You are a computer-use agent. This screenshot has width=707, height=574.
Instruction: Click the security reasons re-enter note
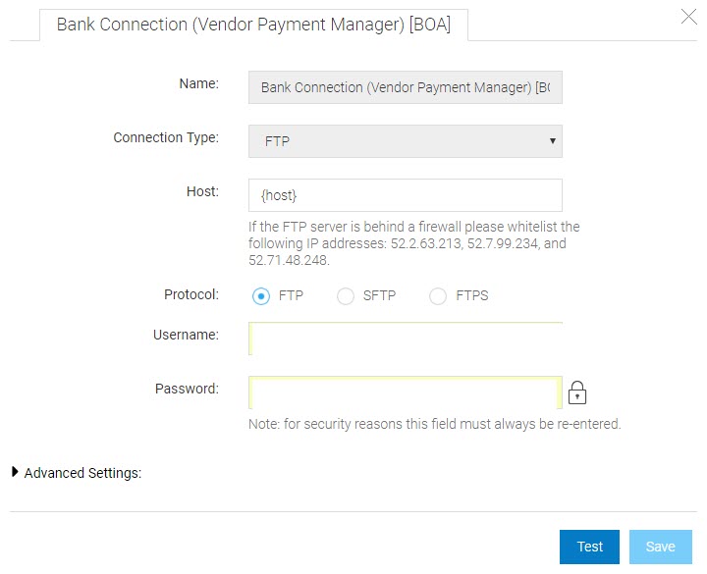pos(435,424)
